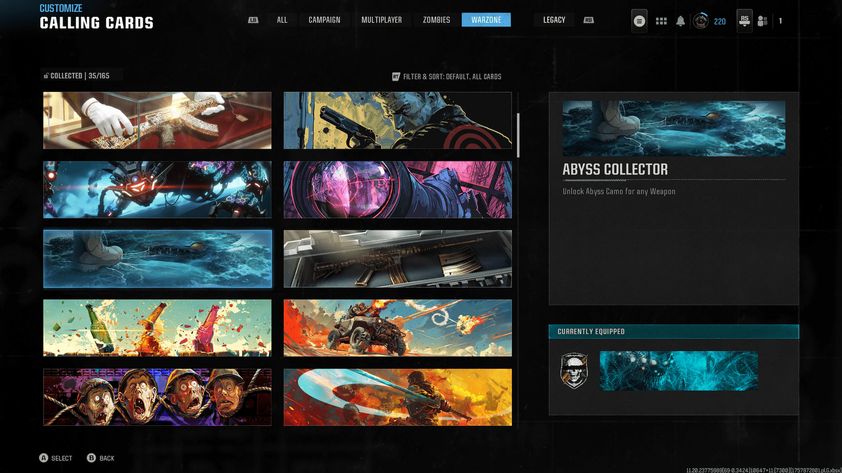Open Filter & Sort options

coord(453,76)
